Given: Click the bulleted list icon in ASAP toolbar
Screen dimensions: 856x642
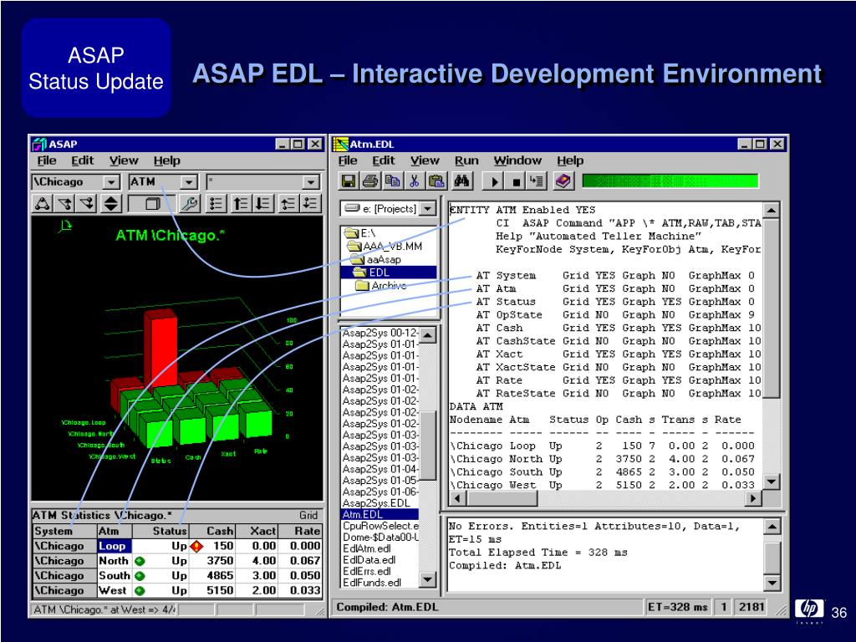Looking at the screenshot, I should pyautogui.click(x=217, y=204).
